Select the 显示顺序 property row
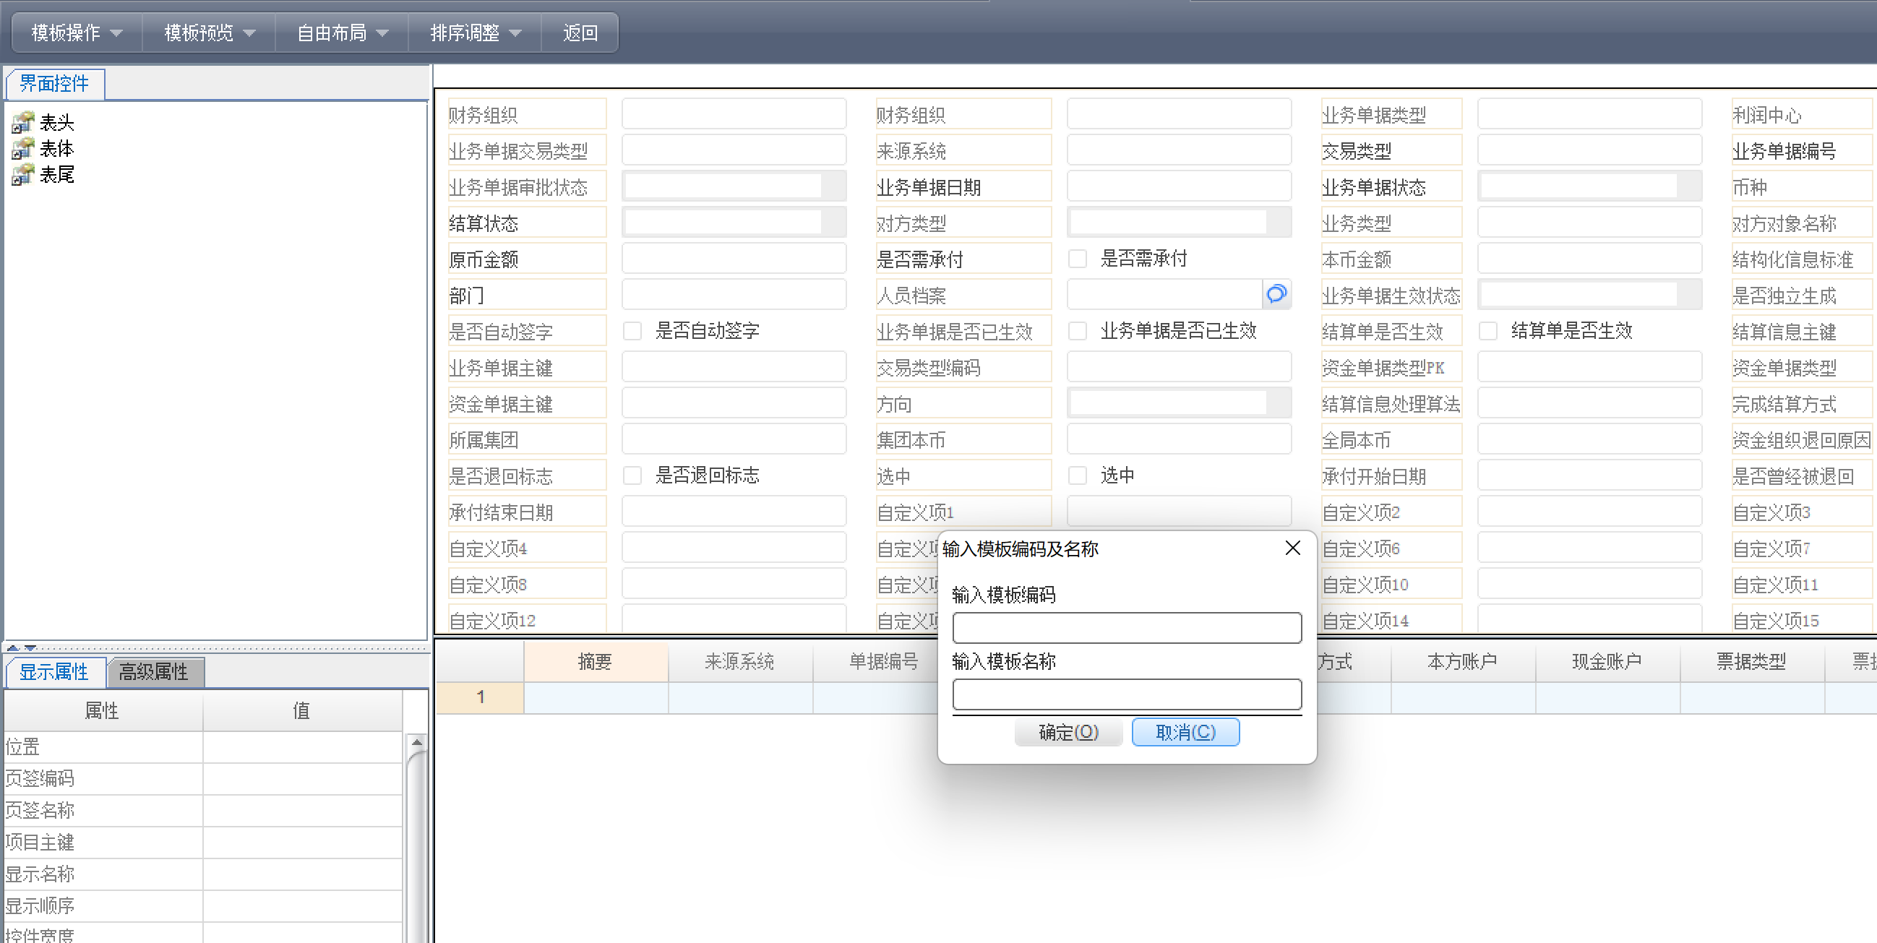The width and height of the screenshot is (1877, 943). click(x=203, y=906)
